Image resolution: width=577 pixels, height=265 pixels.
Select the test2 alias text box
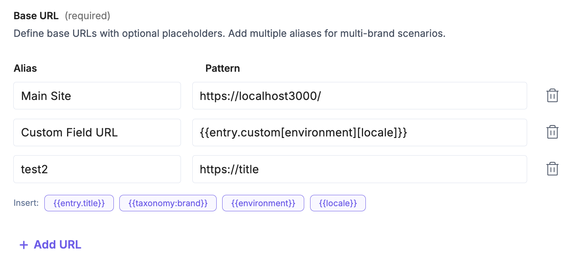click(x=97, y=169)
